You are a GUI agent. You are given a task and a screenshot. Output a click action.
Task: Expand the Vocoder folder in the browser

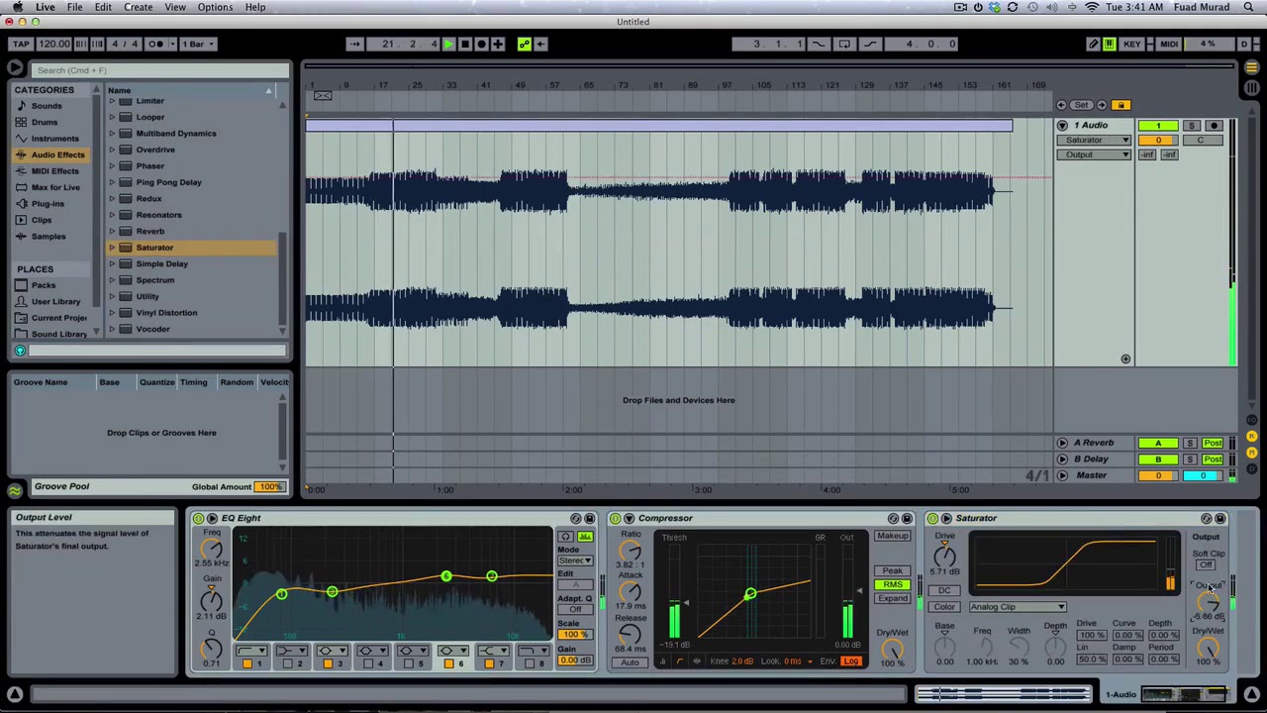point(112,329)
